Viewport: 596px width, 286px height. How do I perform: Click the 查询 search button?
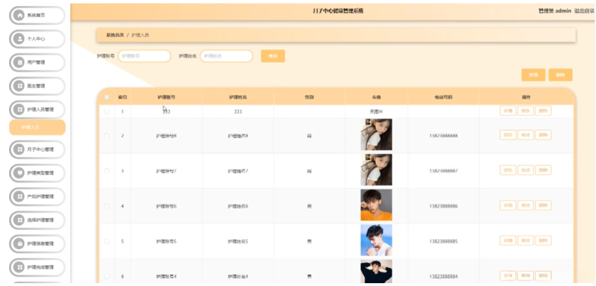273,56
